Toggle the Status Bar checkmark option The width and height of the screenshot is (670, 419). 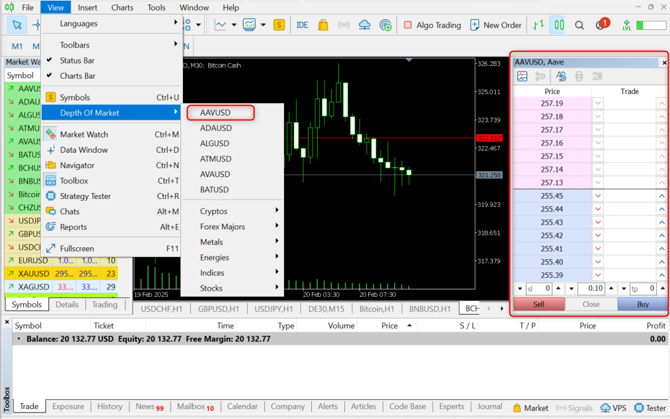[x=112, y=60]
